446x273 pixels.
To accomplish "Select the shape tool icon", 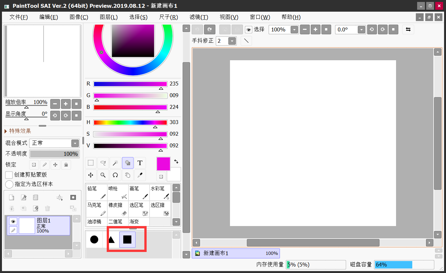I will (x=128, y=163).
